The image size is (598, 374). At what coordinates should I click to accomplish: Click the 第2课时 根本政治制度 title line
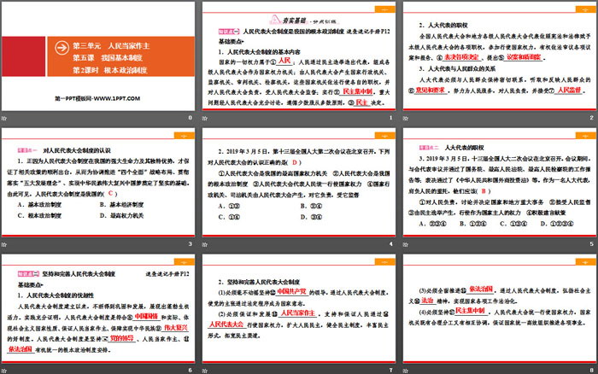click(110, 70)
